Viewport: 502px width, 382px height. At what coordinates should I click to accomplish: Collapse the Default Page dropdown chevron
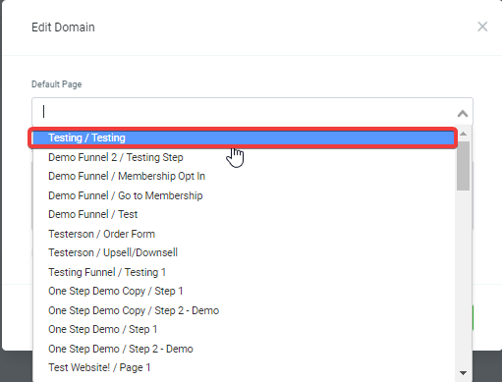463,114
